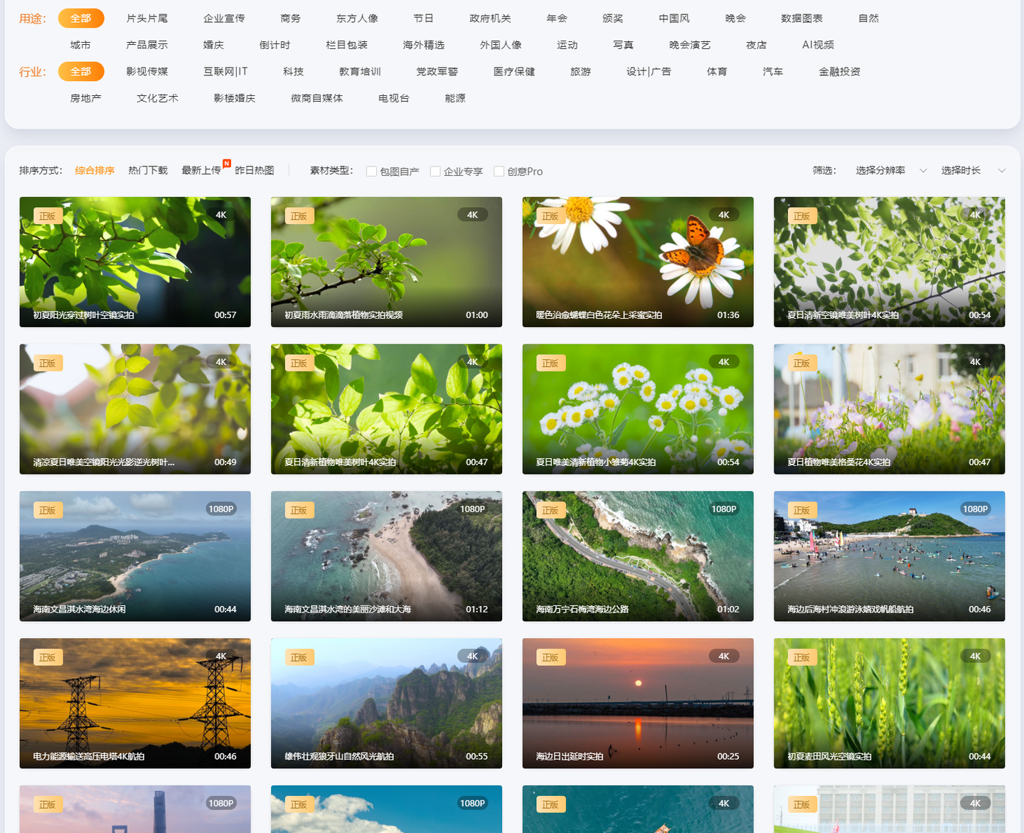Select the 栏目包装 category
The image size is (1024, 833).
pos(346,45)
